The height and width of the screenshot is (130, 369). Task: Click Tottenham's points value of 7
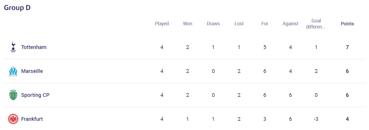347,47
